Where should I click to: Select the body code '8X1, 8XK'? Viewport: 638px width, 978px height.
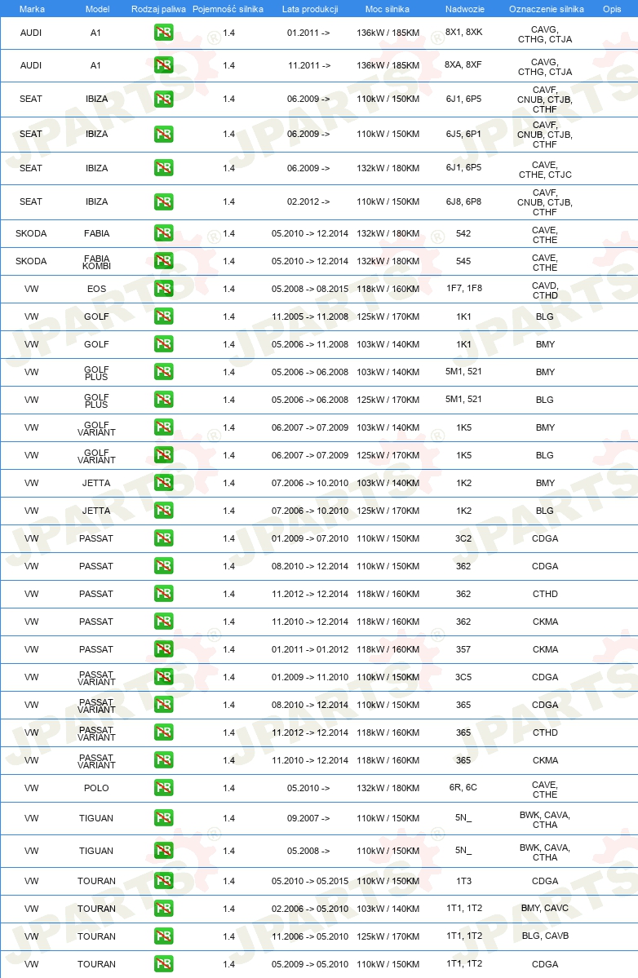pyautogui.click(x=464, y=32)
